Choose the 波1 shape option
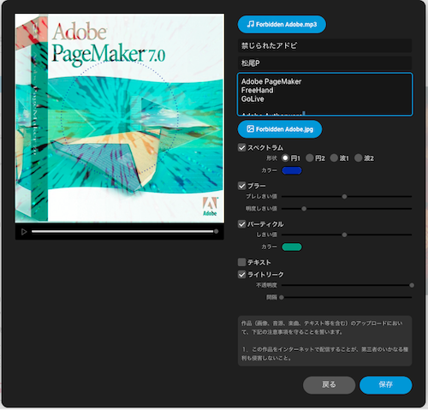Image resolution: width=428 pixels, height=410 pixels. tap(334, 157)
